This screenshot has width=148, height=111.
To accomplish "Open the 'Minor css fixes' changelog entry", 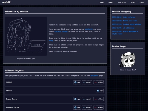I will (x=125, y=21).
